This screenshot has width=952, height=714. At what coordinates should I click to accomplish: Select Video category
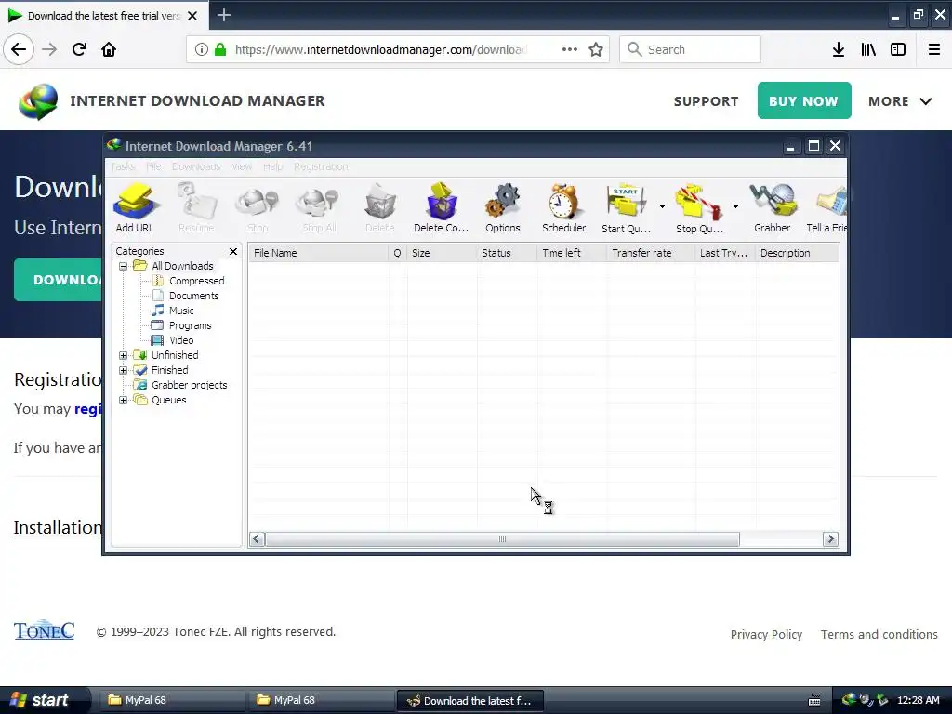tap(181, 340)
